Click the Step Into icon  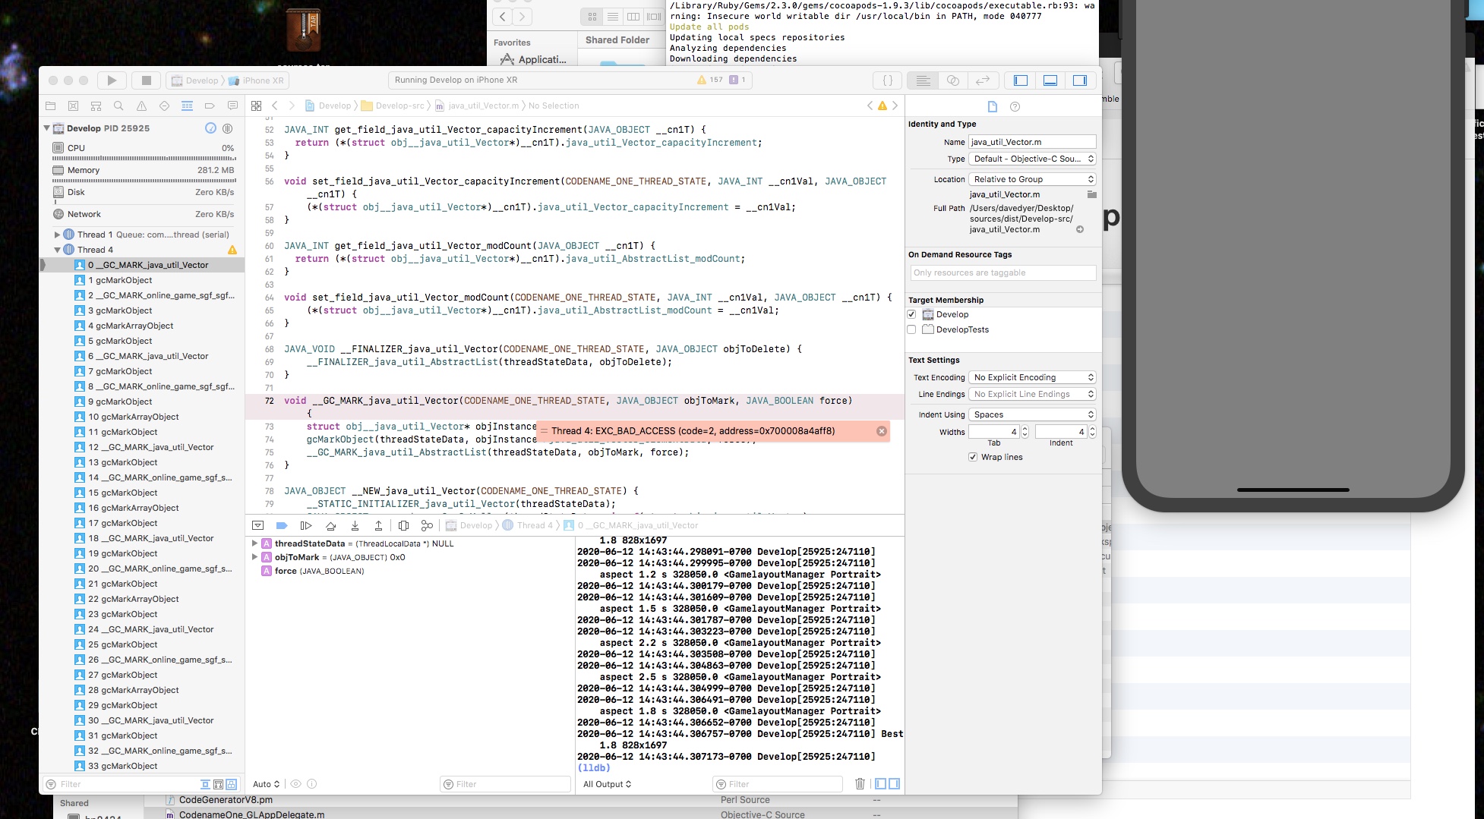coord(354,525)
